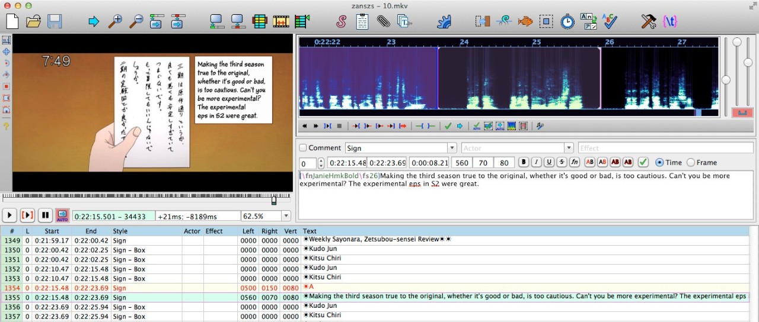
Task: Stop audio playback square button
Action: coord(340,126)
